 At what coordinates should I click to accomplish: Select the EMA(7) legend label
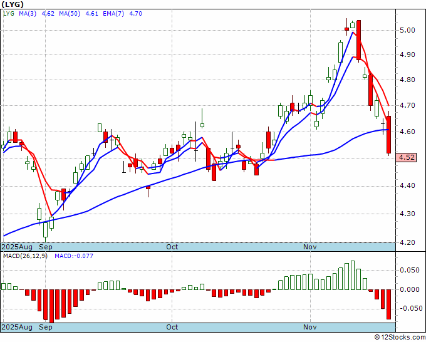coord(113,14)
